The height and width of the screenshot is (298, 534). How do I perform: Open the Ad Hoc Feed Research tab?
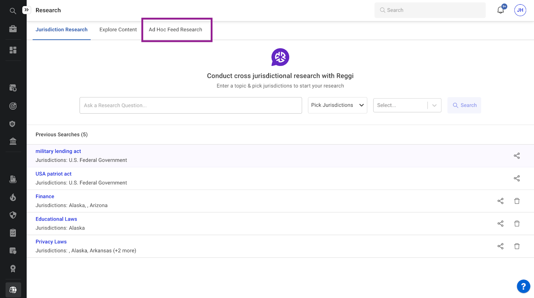tap(175, 30)
